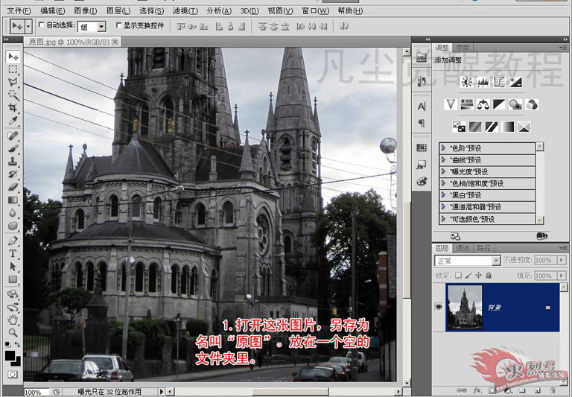
Task: Select the Rectangular Marquee tool
Action: [x=13, y=69]
